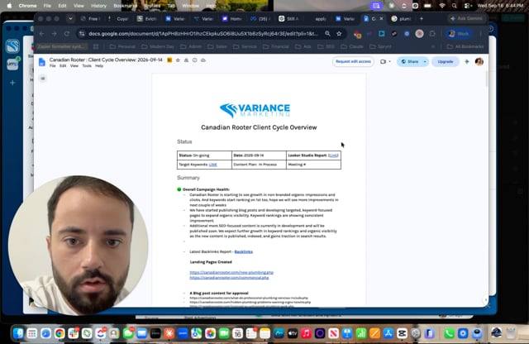Open the Admin bookmarks folder

pos(191,46)
